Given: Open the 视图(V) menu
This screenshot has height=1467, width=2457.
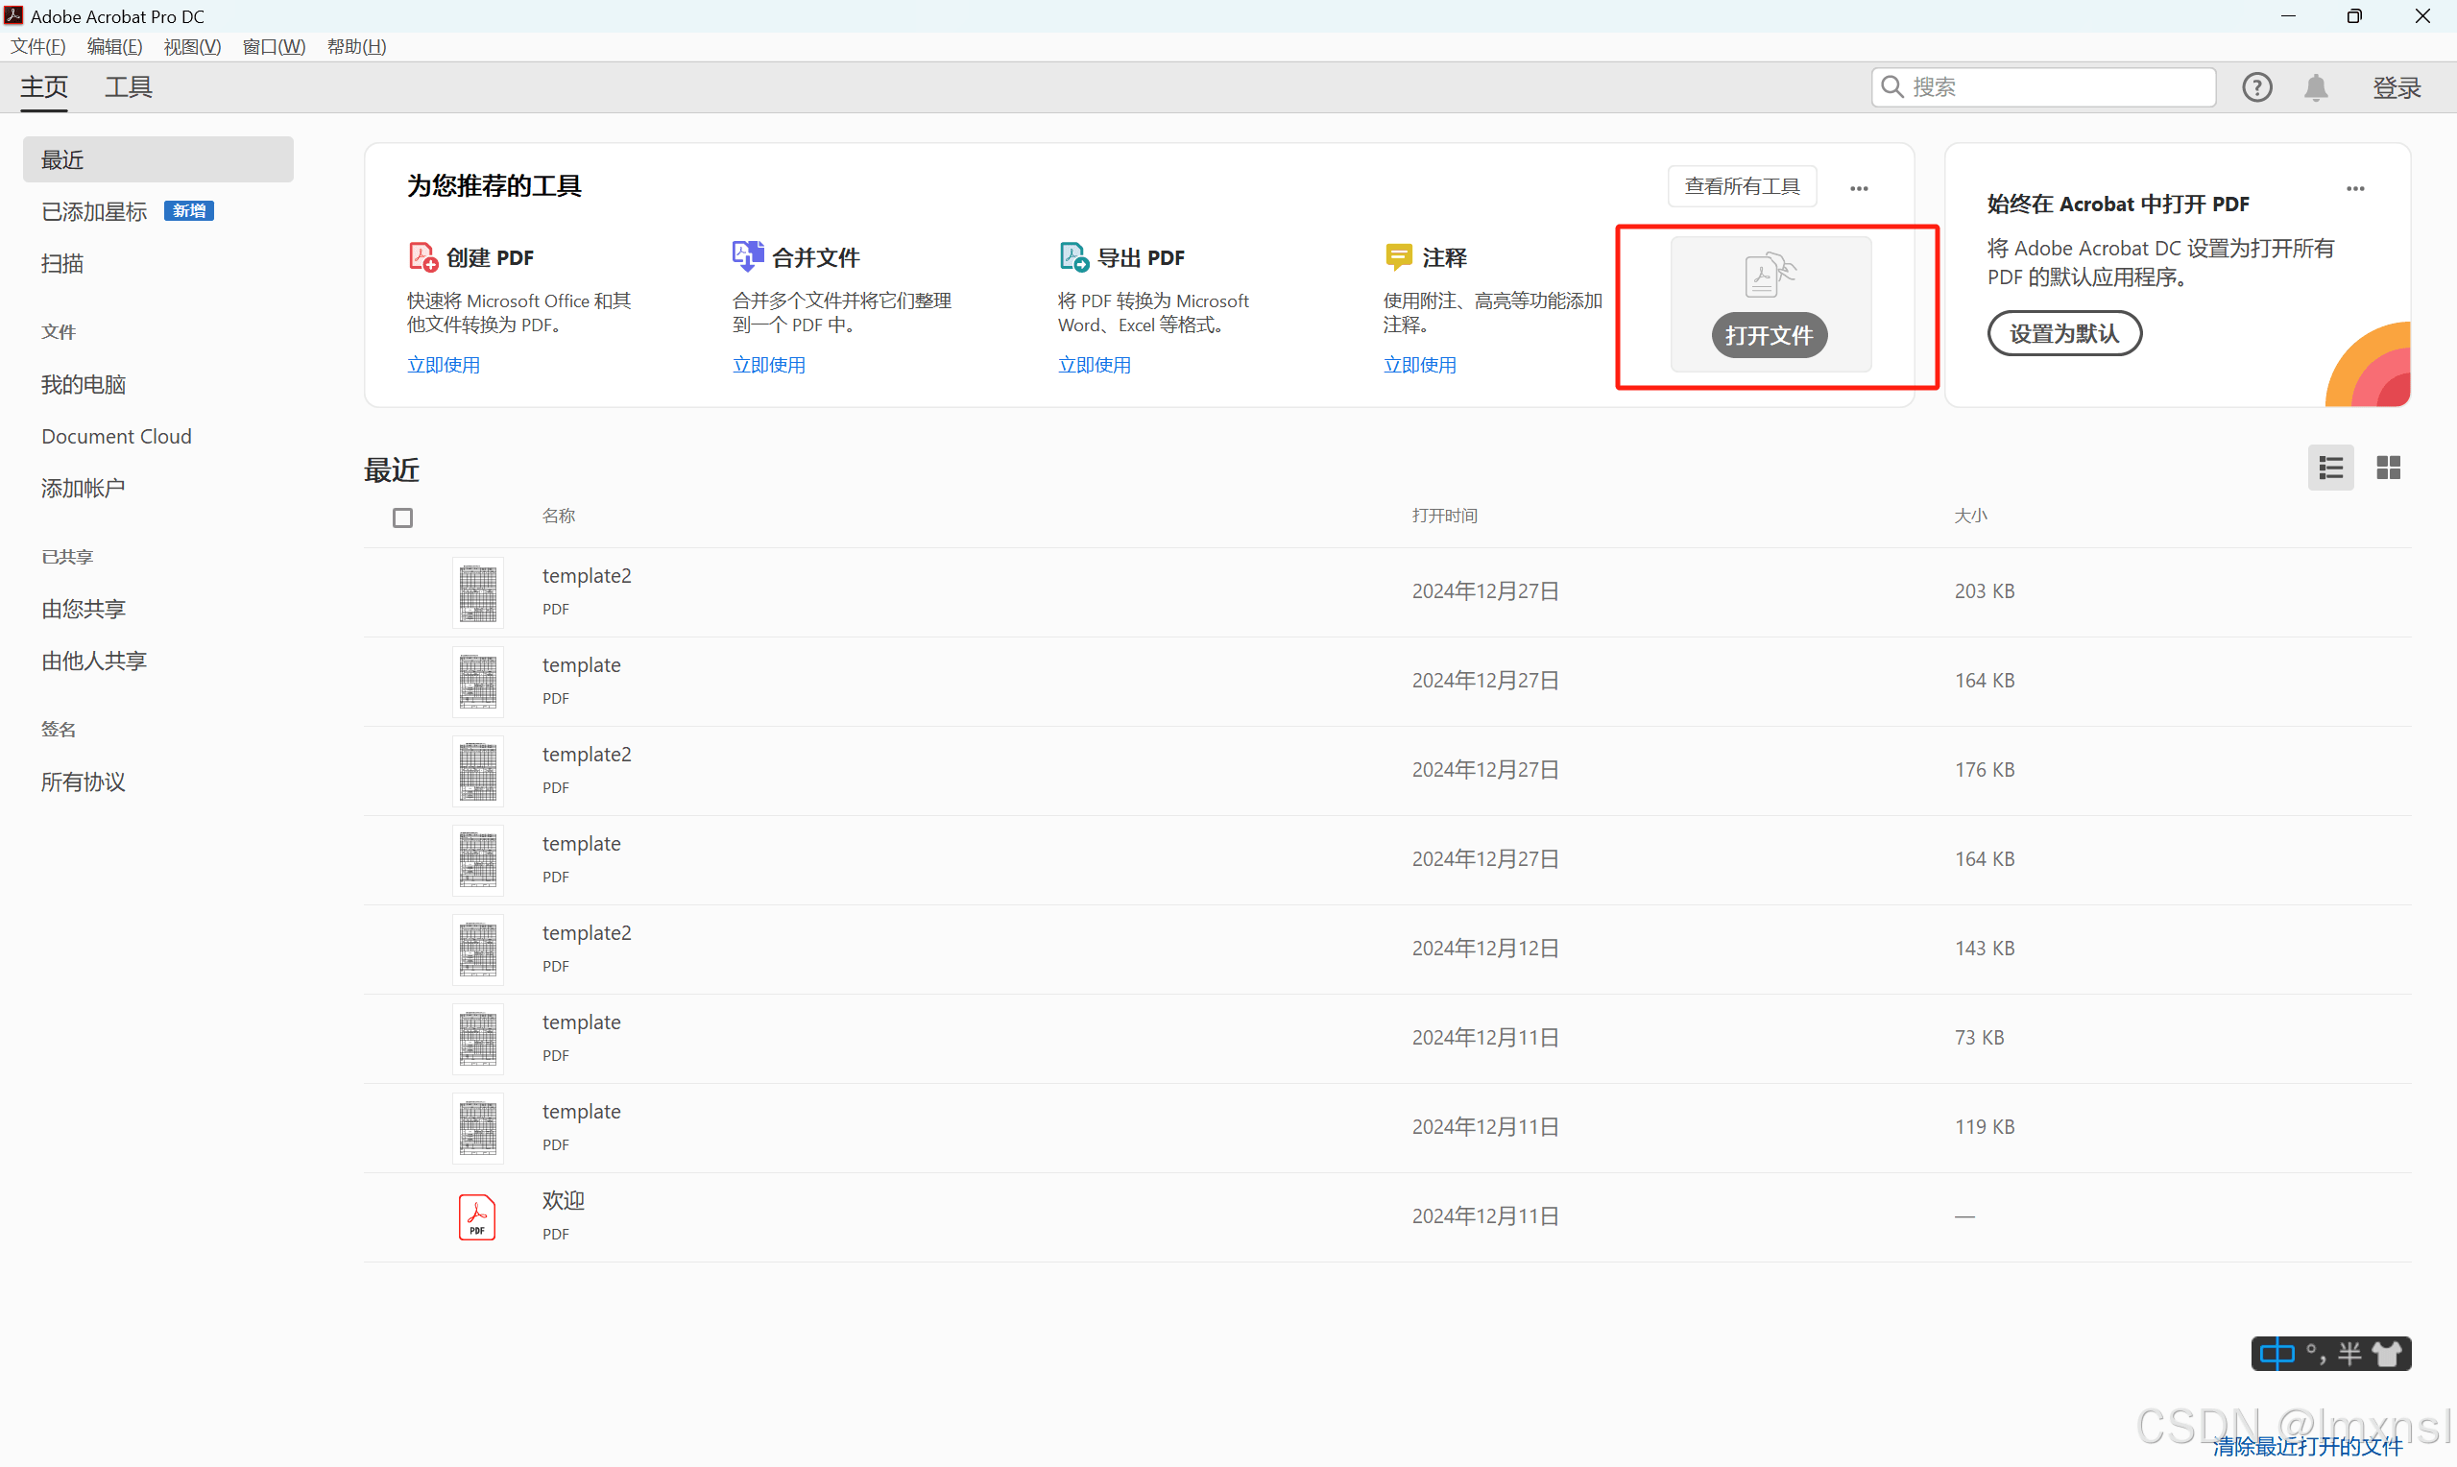Looking at the screenshot, I should 193,46.
